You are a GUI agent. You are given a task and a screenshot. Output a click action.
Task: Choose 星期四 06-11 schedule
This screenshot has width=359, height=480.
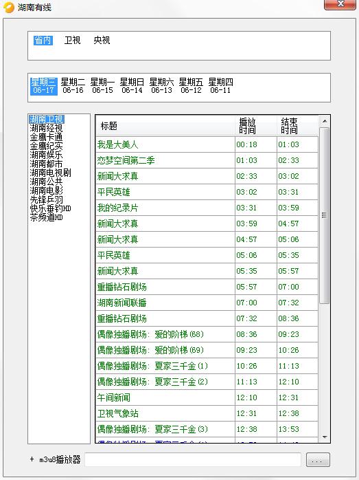pos(220,86)
